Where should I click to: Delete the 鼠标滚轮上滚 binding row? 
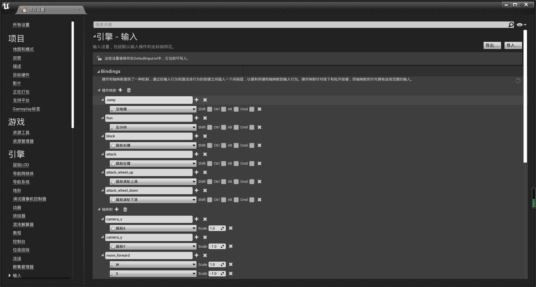click(259, 181)
